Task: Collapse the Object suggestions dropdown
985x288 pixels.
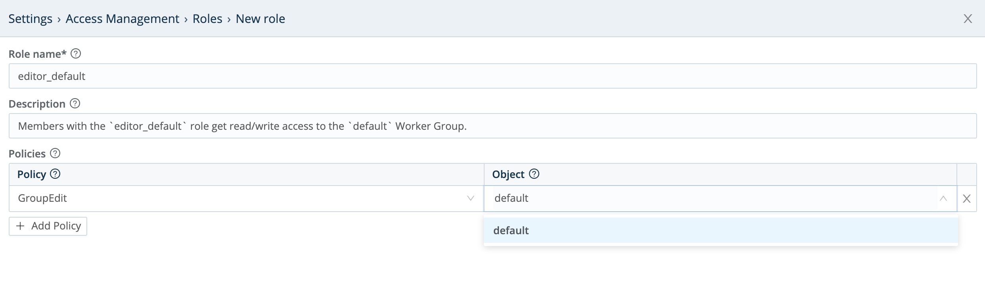Action: coord(943,199)
